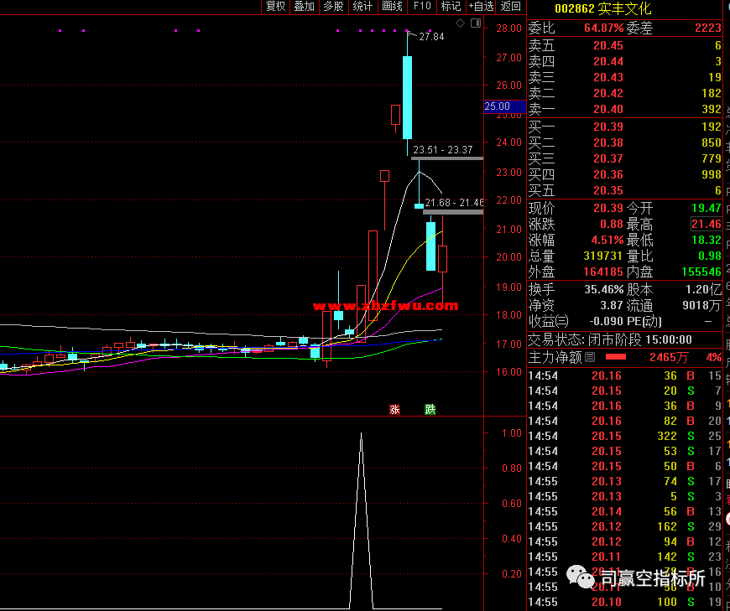Image resolution: width=730 pixels, height=611 pixels.
Task: Click the 卖四 price 20.44
Action: click(x=608, y=61)
